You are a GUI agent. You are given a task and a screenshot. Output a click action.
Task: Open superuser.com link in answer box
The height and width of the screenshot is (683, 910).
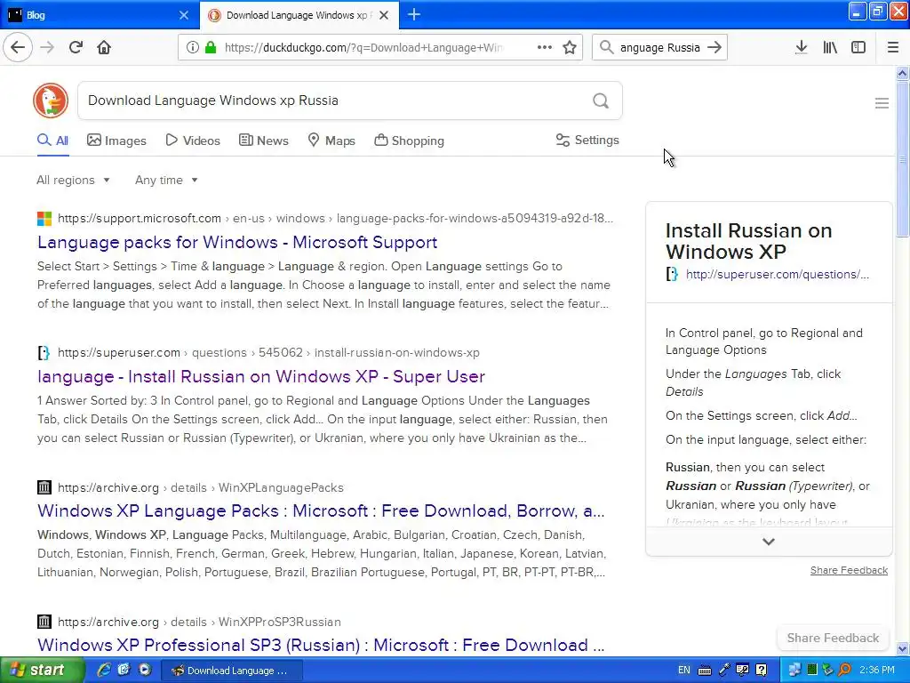tap(777, 274)
